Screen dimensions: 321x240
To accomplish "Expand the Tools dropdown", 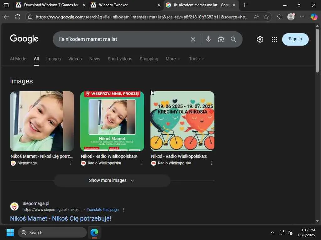I will click(196, 59).
